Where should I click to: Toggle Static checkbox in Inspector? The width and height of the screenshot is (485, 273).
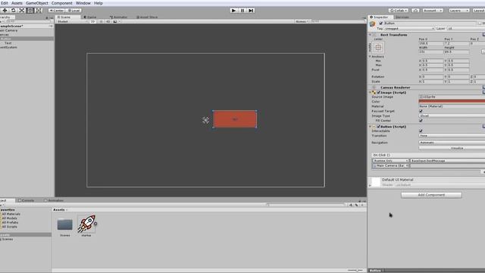coord(480,24)
